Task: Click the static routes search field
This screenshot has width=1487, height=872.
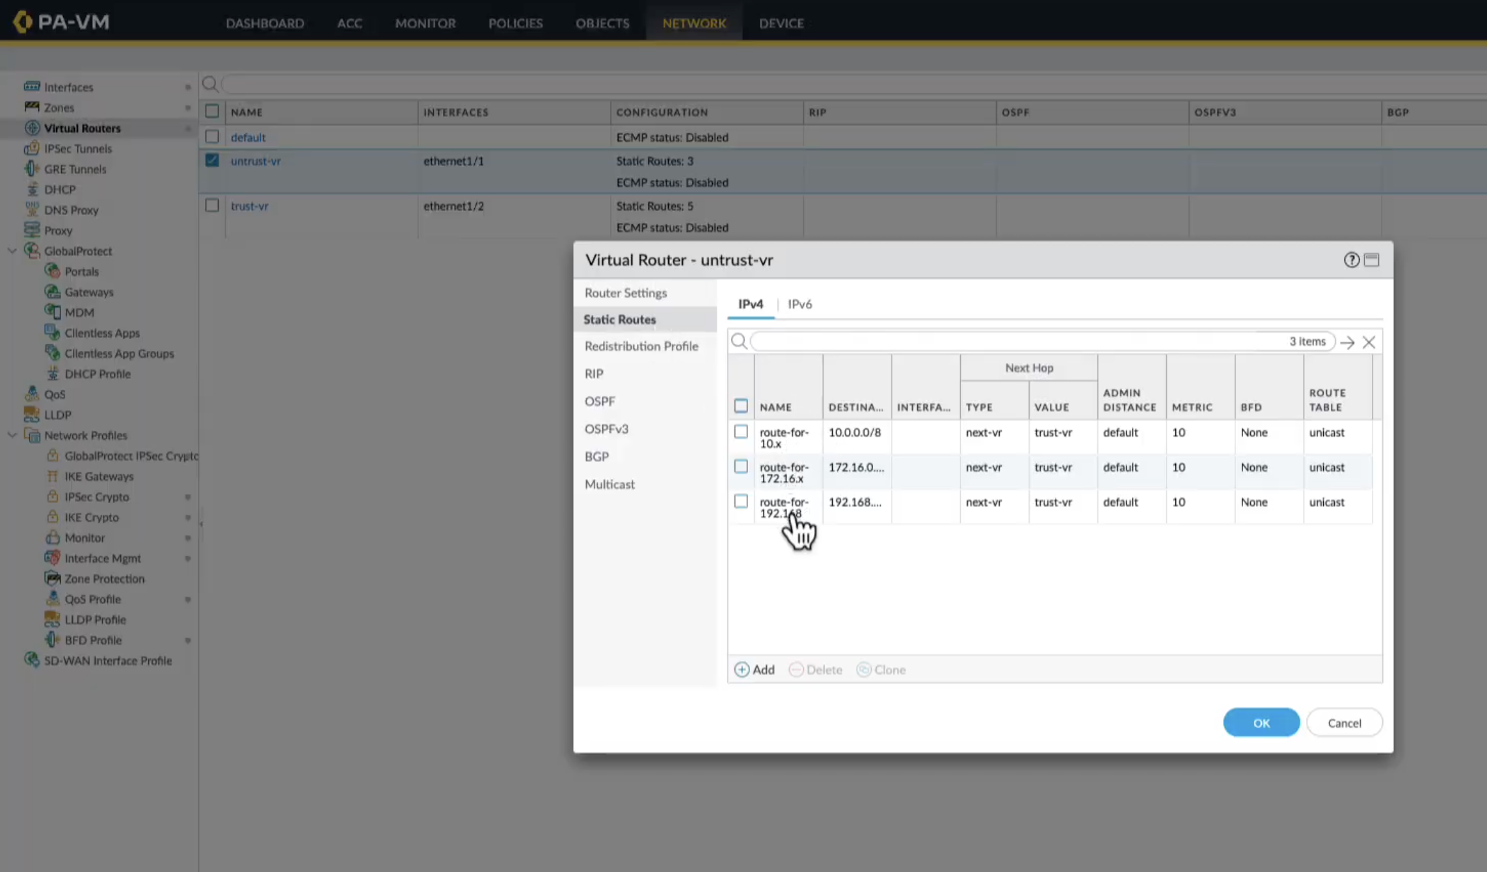Action: [x=1015, y=341]
